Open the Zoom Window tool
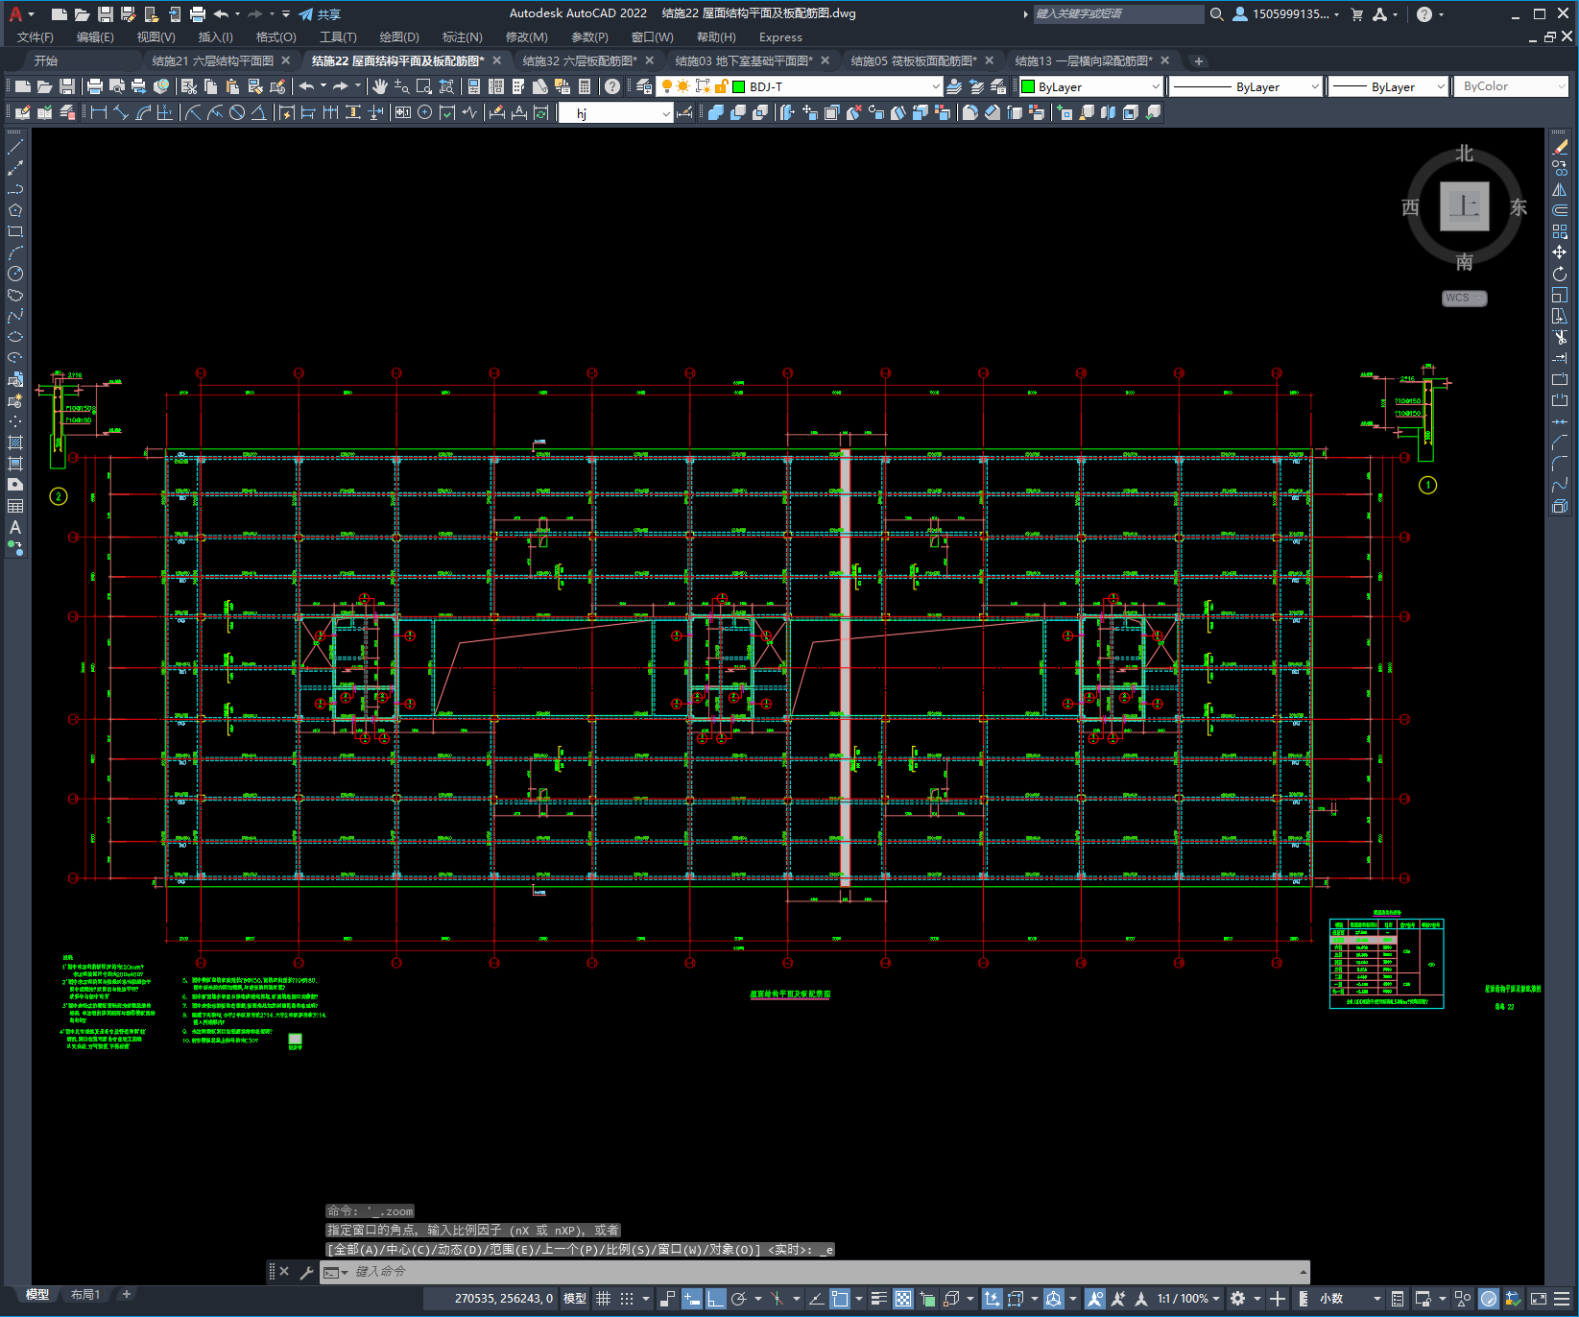Viewport: 1579px width, 1317px height. (x=424, y=86)
